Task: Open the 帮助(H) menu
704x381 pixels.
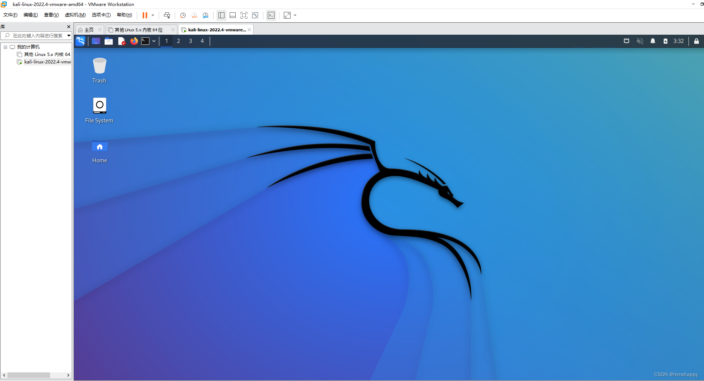Action: (x=124, y=15)
